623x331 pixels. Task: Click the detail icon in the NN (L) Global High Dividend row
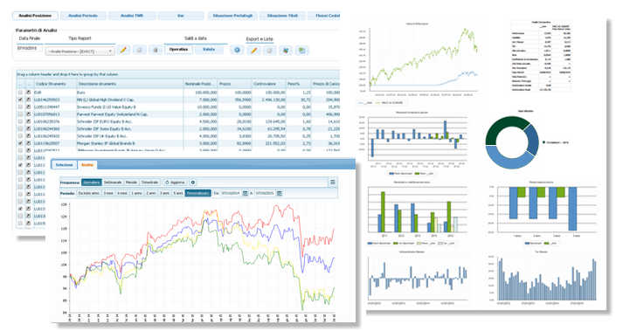[29, 100]
